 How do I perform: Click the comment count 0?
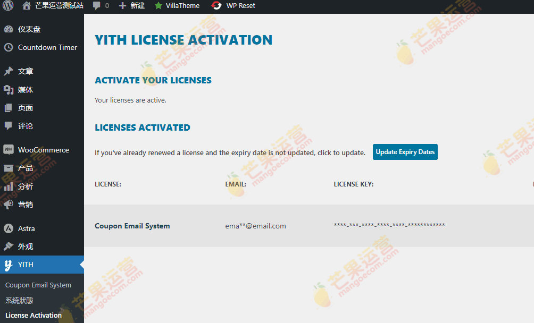tap(107, 6)
